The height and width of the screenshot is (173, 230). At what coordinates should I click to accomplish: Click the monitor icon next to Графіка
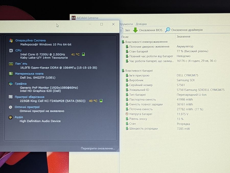click(11, 84)
